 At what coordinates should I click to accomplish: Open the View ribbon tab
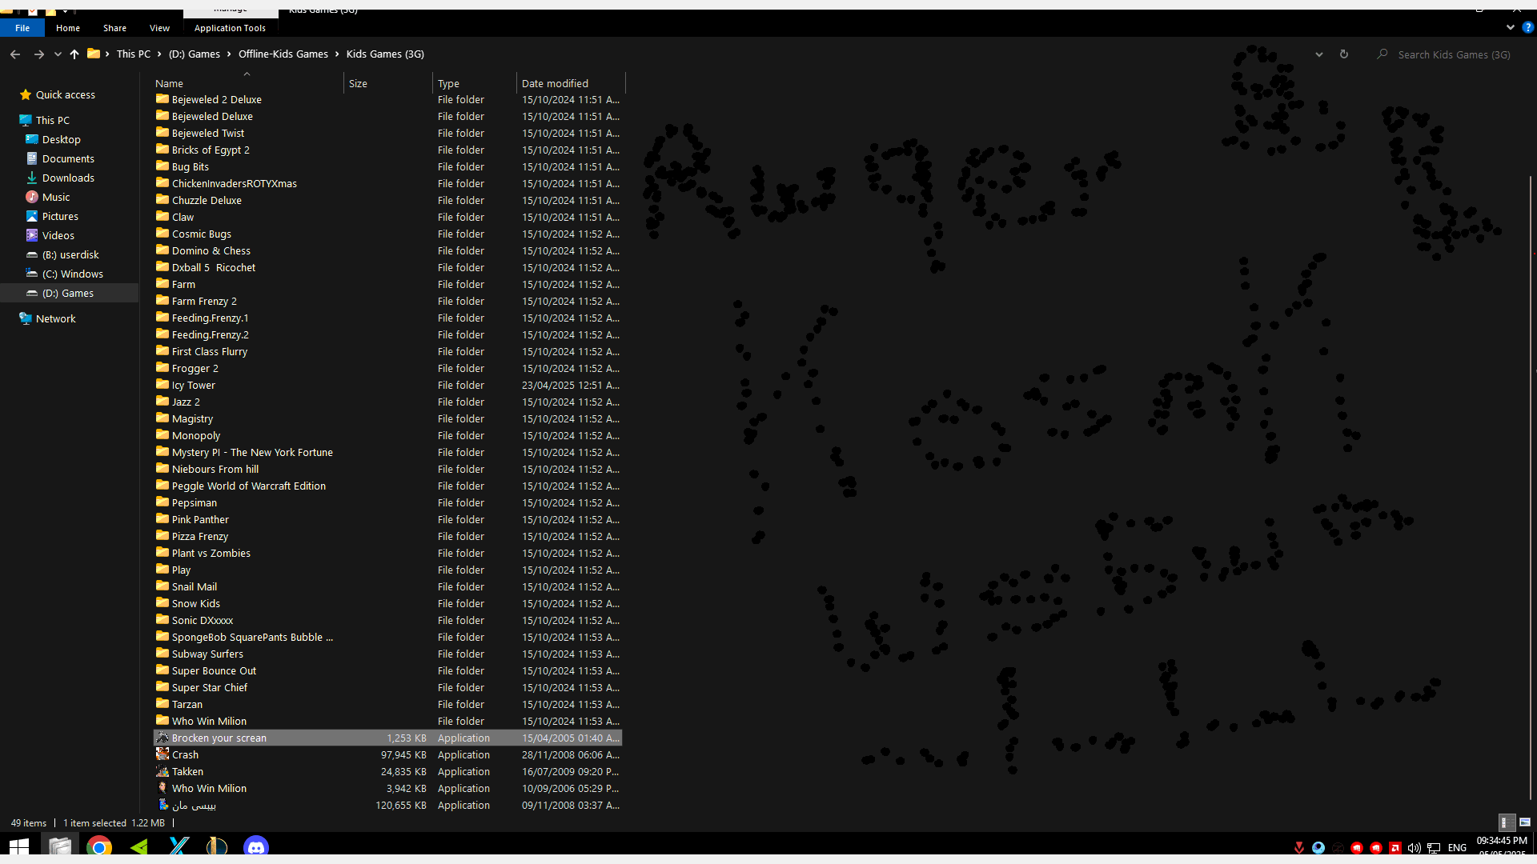coord(159,28)
